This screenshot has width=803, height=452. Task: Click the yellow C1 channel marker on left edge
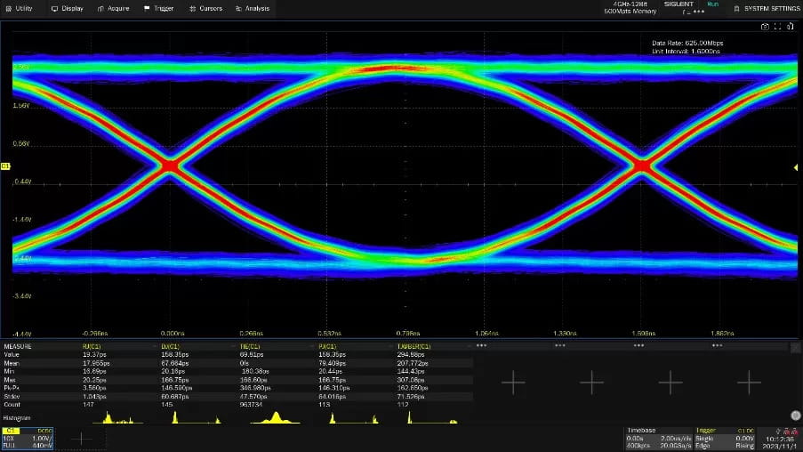pyautogui.click(x=5, y=166)
